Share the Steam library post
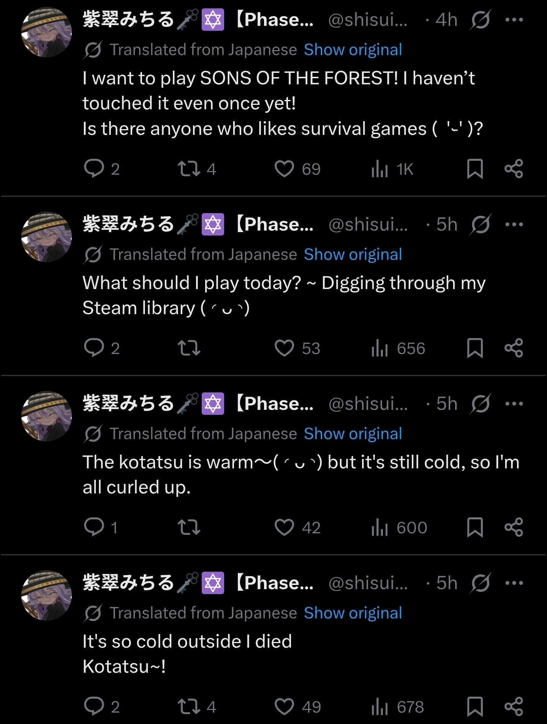The width and height of the screenshot is (547, 724). (514, 348)
